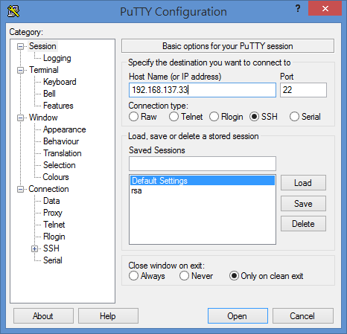This screenshot has height=334, width=347.
Task: Click the Save session button
Action: pos(303,204)
